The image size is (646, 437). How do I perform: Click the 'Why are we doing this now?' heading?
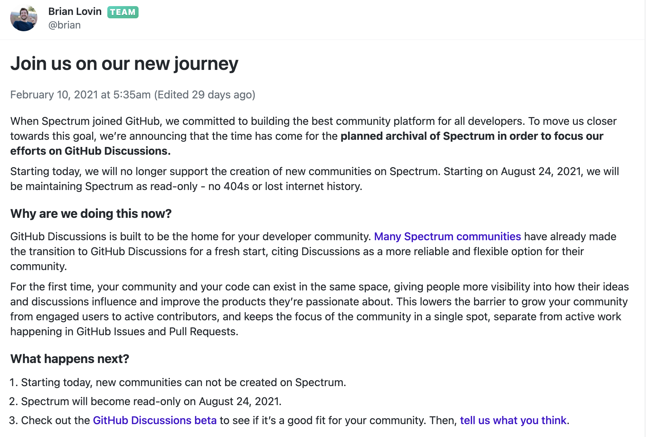tap(91, 214)
